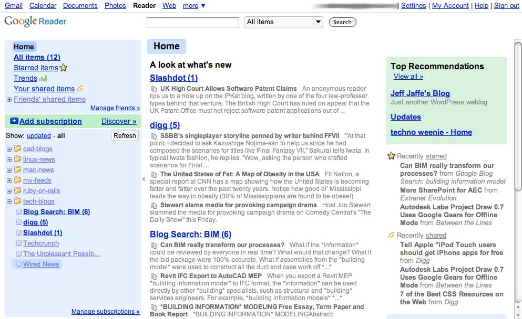Show only updated subscriptions
Viewport: 522px width, 319px height.
[39, 135]
